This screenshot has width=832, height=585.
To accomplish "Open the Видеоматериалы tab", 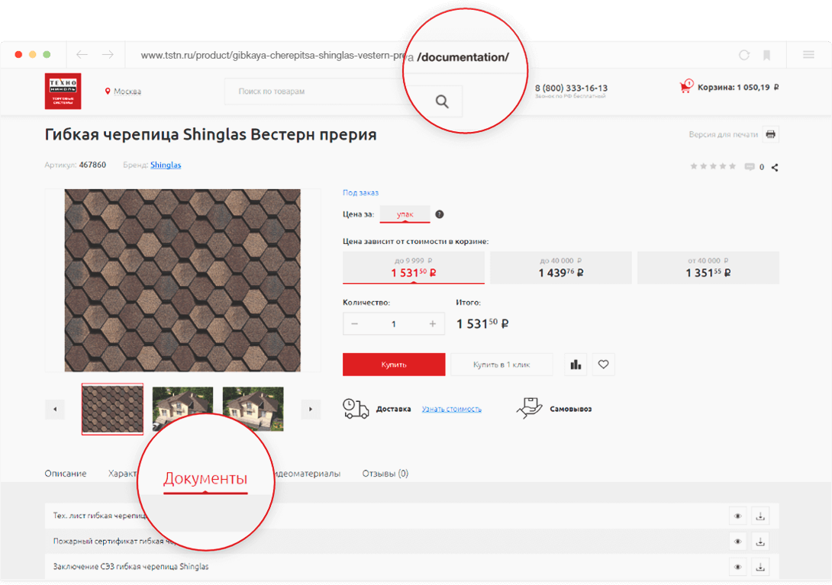I will [x=308, y=473].
